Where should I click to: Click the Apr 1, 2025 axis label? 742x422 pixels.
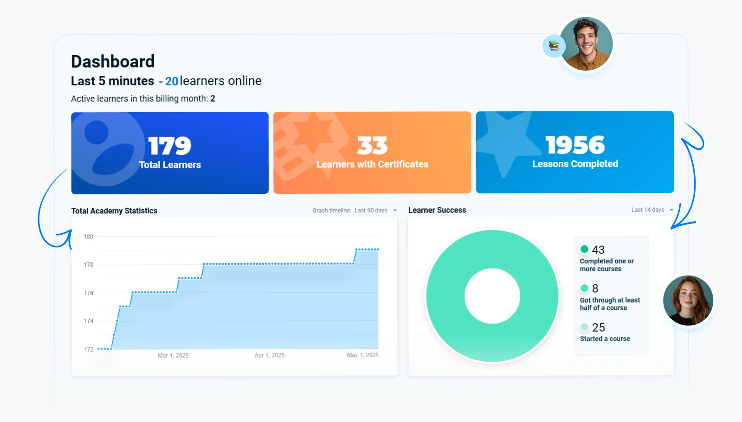pyautogui.click(x=269, y=355)
